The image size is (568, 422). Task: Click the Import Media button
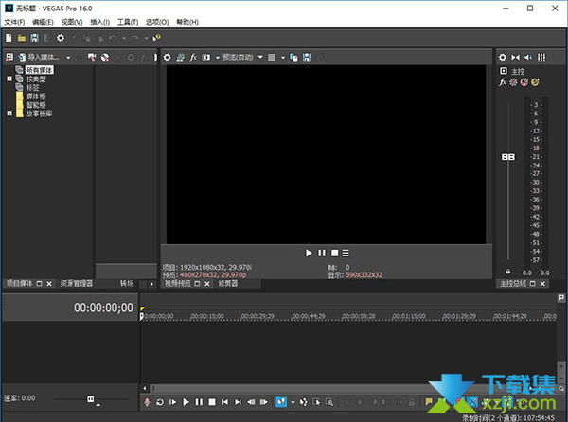pos(39,57)
